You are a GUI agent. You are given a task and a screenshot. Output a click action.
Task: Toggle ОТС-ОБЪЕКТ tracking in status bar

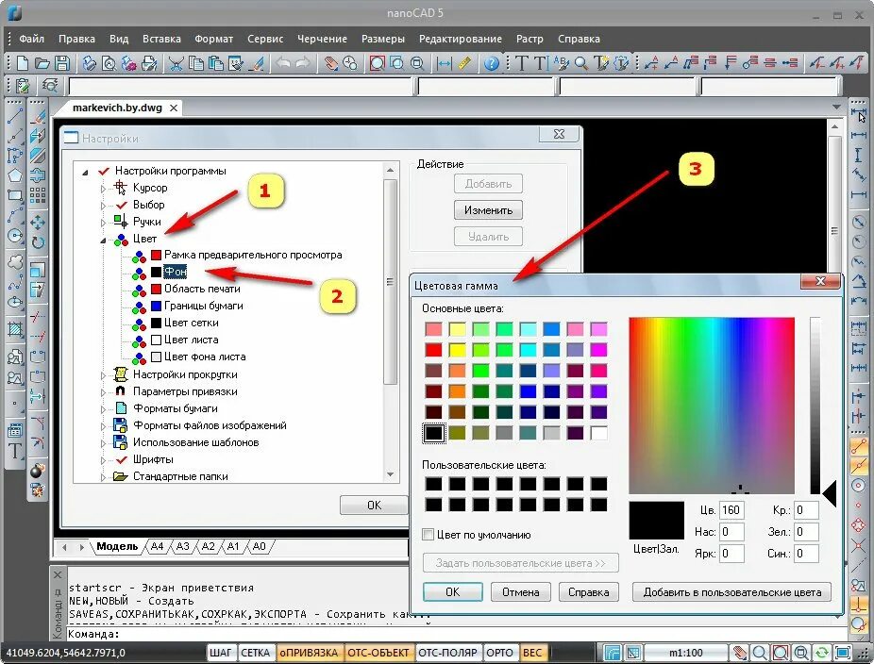tap(378, 653)
